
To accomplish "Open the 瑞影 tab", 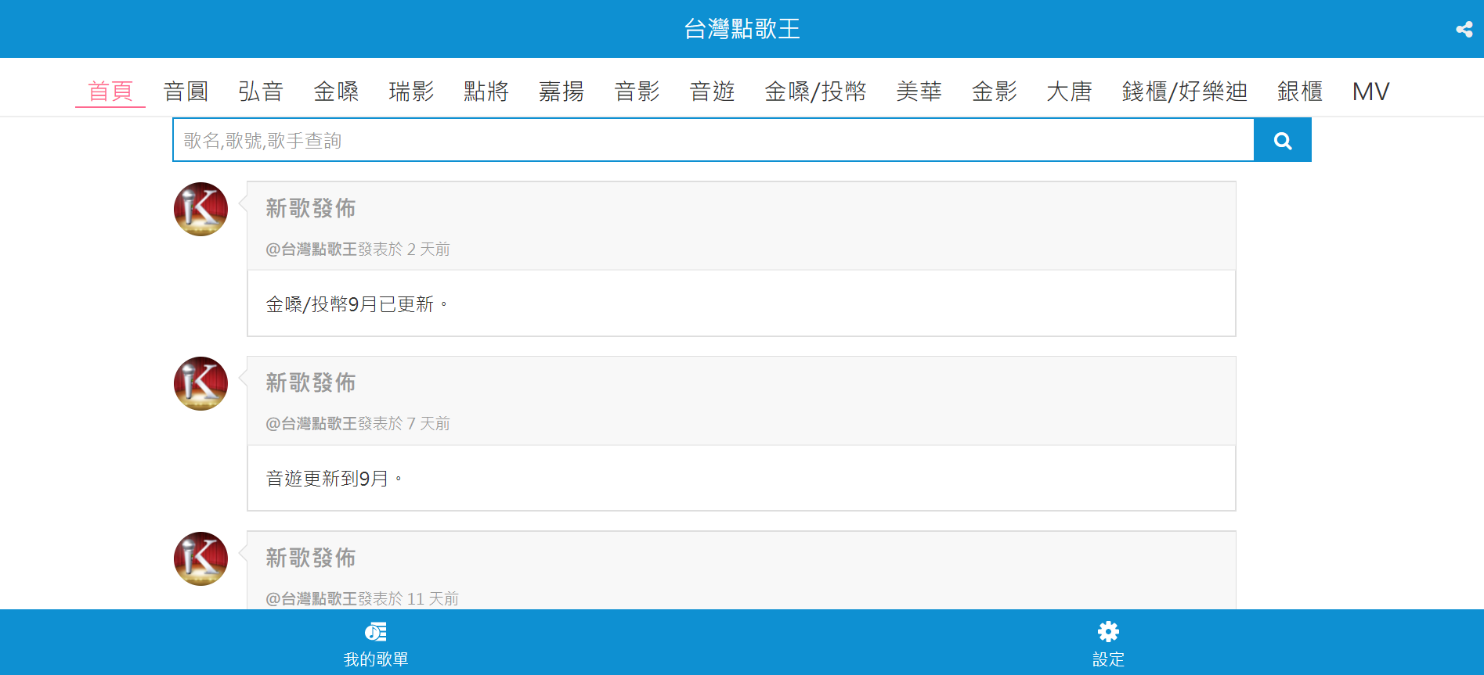I will (411, 92).
